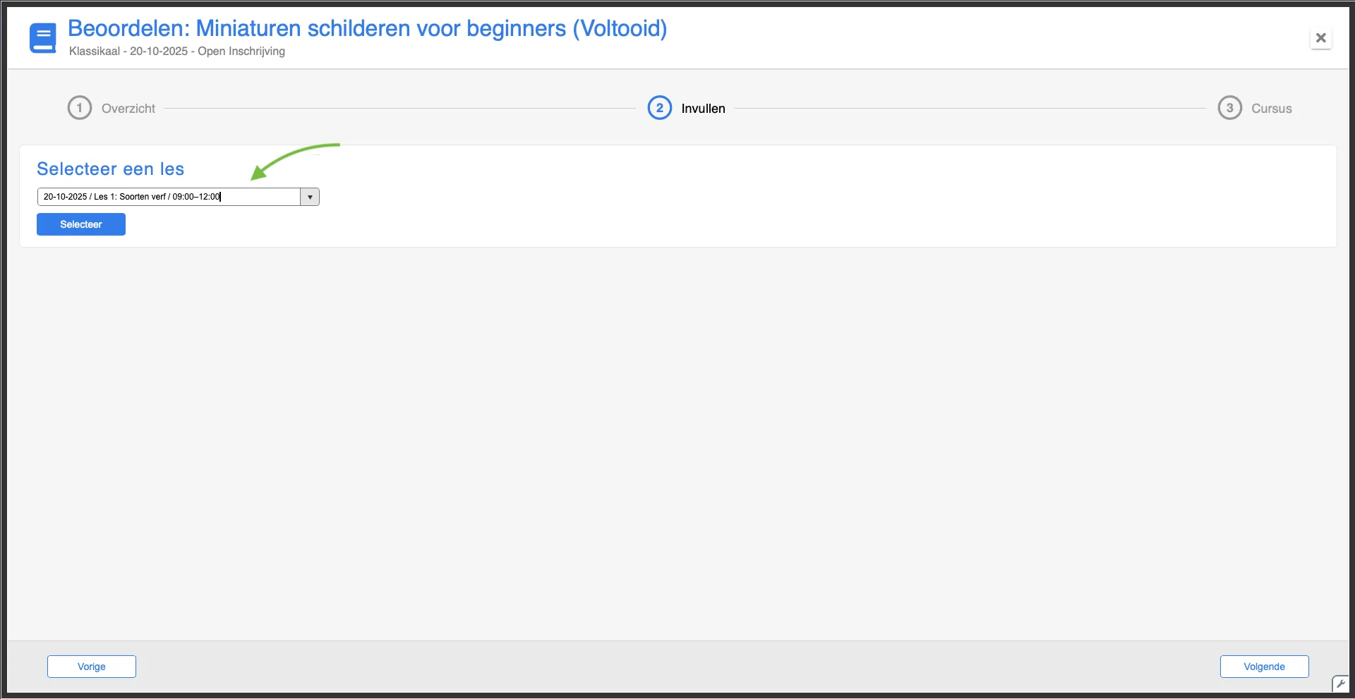Image resolution: width=1355 pixels, height=699 pixels.
Task: Click the progress line between Invullen and Cursus
Action: click(x=970, y=109)
